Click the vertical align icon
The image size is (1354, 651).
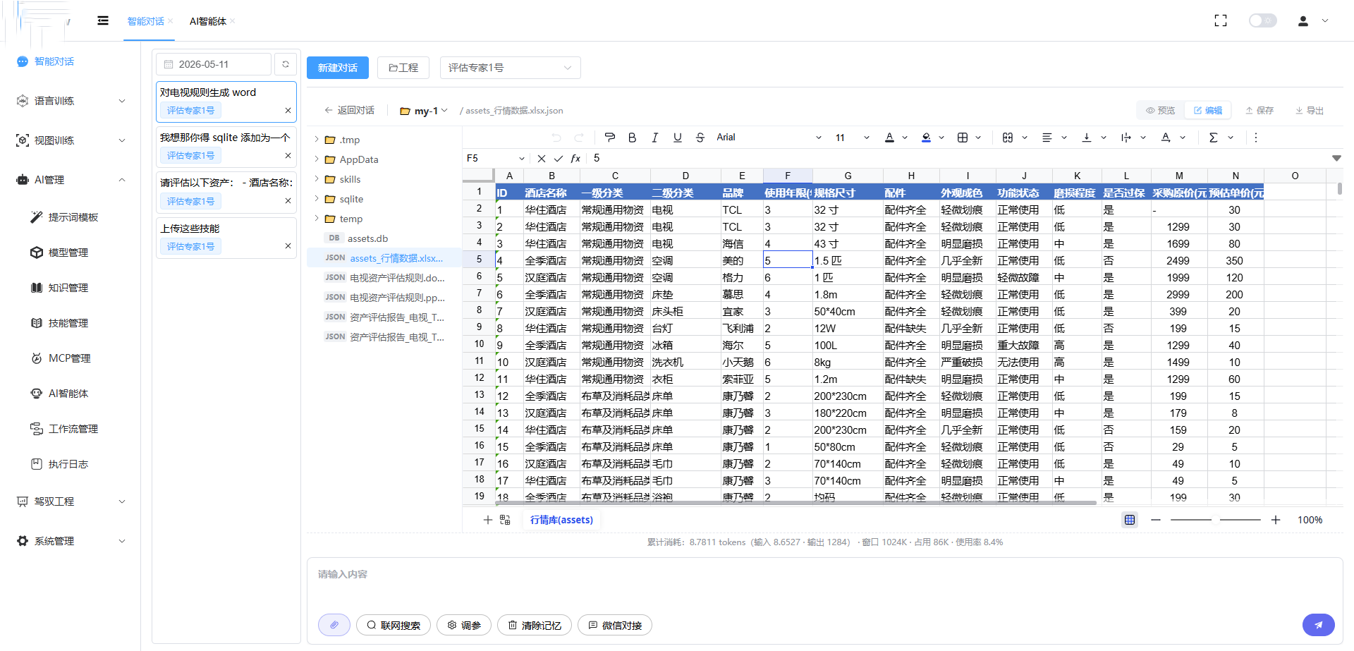[x=1087, y=138]
